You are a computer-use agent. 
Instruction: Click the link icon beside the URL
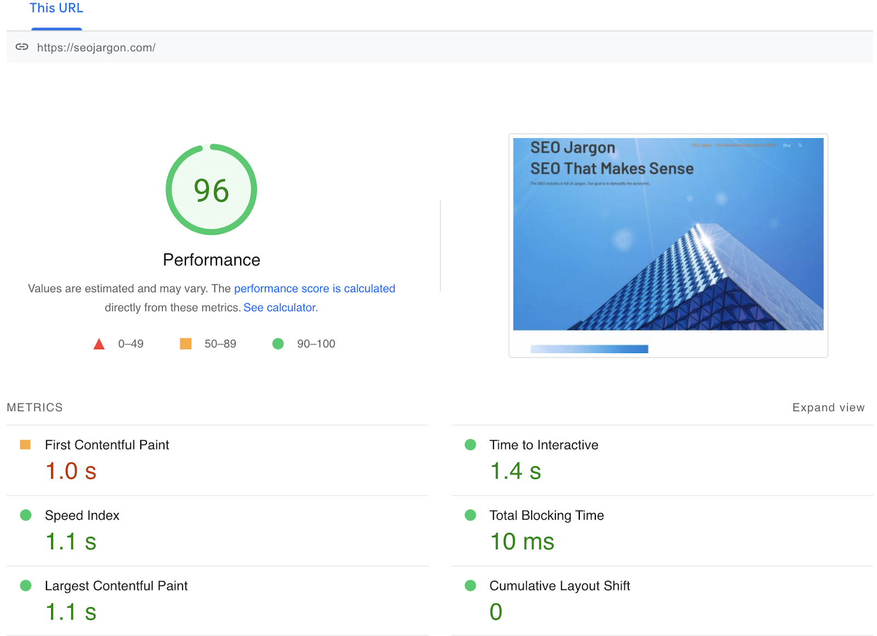click(x=22, y=47)
